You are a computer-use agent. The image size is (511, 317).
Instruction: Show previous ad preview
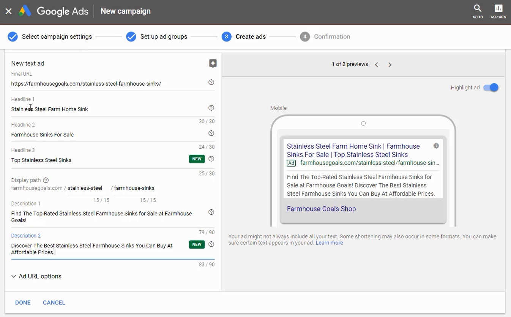377,65
